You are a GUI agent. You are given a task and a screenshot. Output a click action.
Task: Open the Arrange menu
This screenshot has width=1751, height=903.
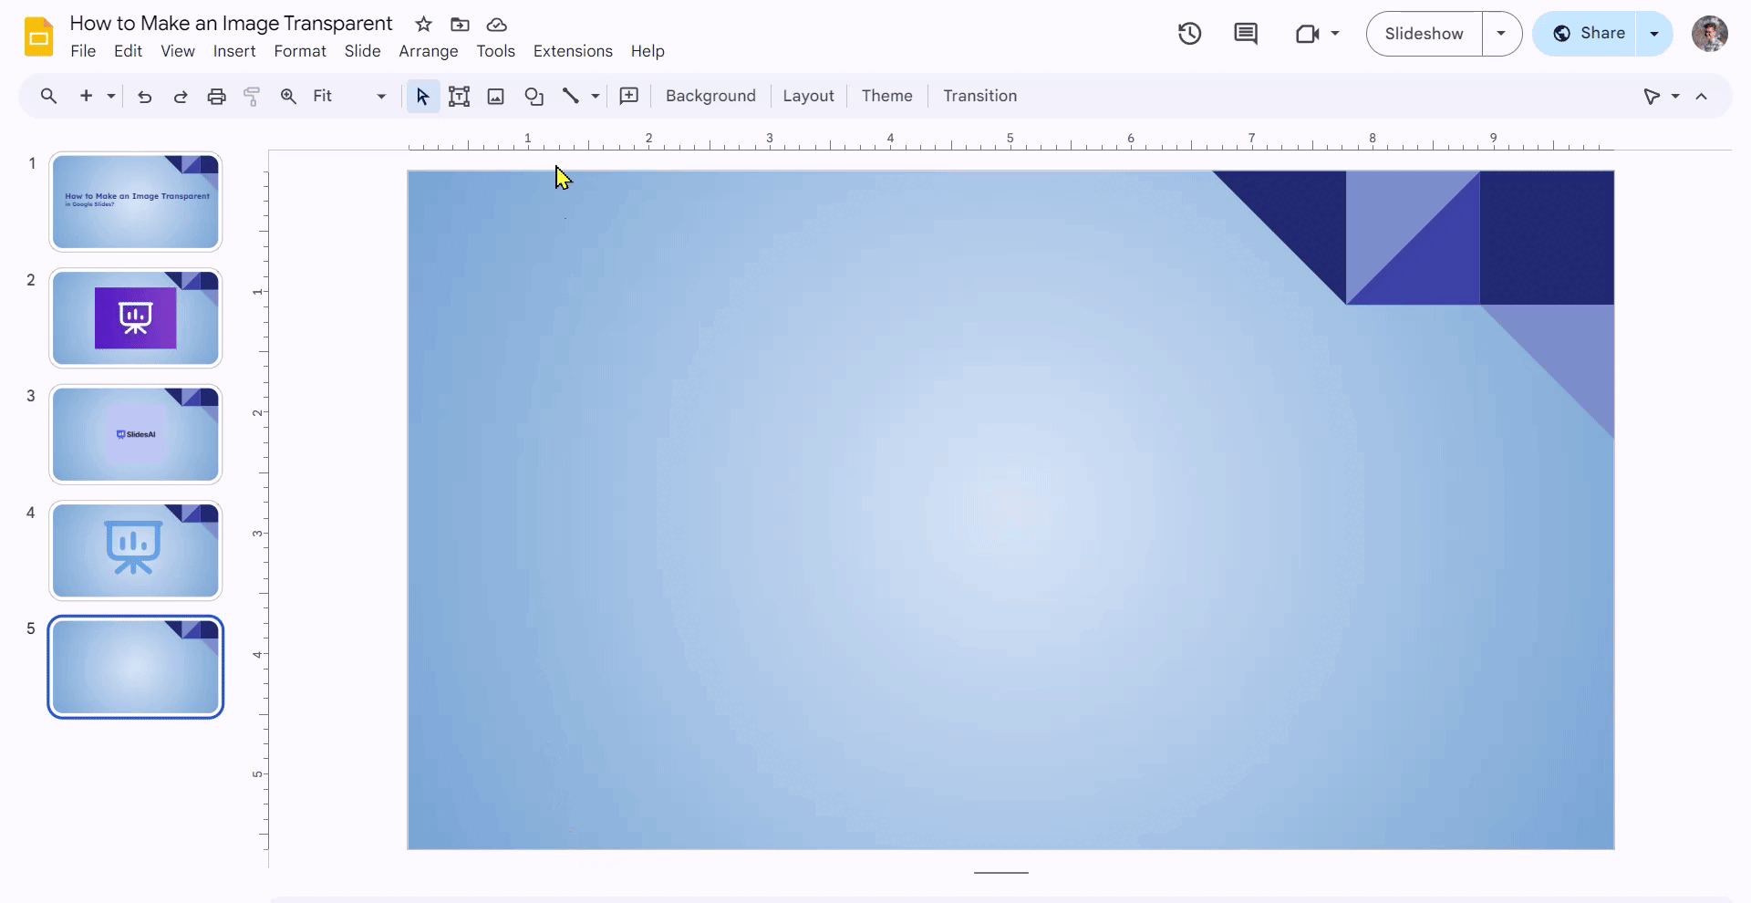pos(428,51)
